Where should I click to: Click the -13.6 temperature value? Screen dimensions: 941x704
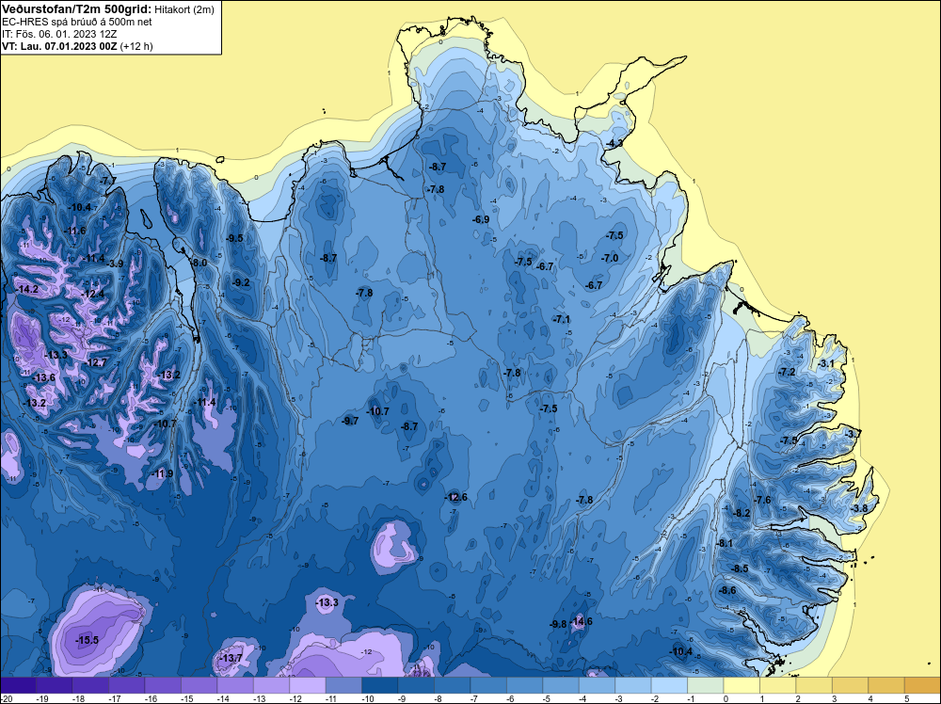(x=44, y=377)
